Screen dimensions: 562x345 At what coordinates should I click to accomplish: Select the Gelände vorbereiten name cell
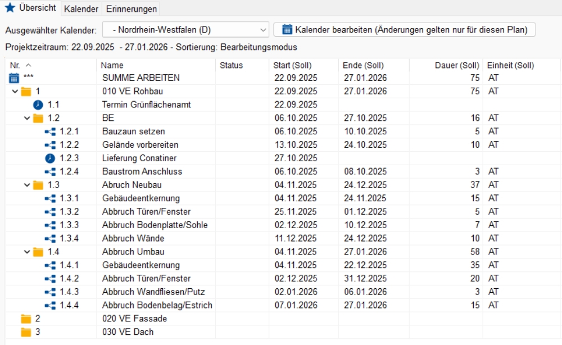(156, 145)
